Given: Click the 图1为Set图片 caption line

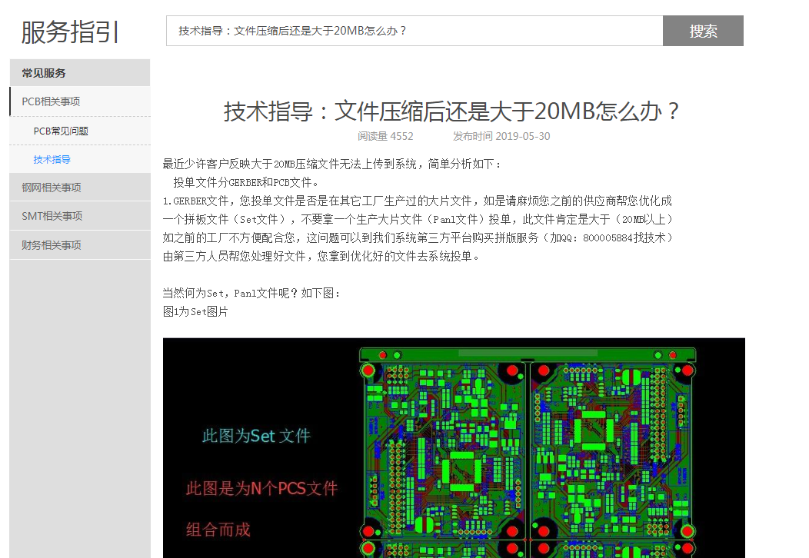Looking at the screenshot, I should [195, 311].
